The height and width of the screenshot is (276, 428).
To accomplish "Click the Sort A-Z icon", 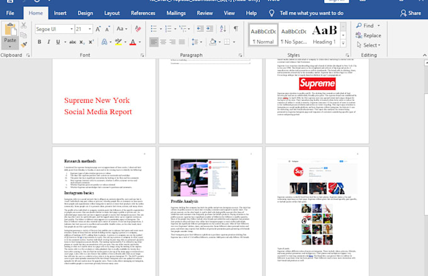I will pyautogui.click(x=223, y=28).
